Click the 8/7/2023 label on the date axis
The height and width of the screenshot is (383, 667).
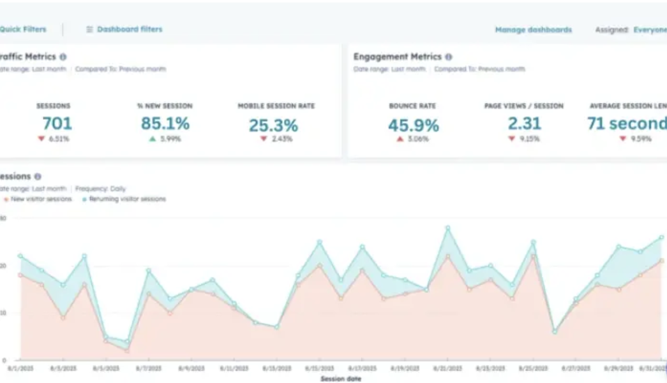point(148,368)
